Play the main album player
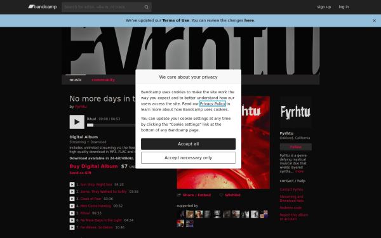381x238 pixels. [x=77, y=122]
